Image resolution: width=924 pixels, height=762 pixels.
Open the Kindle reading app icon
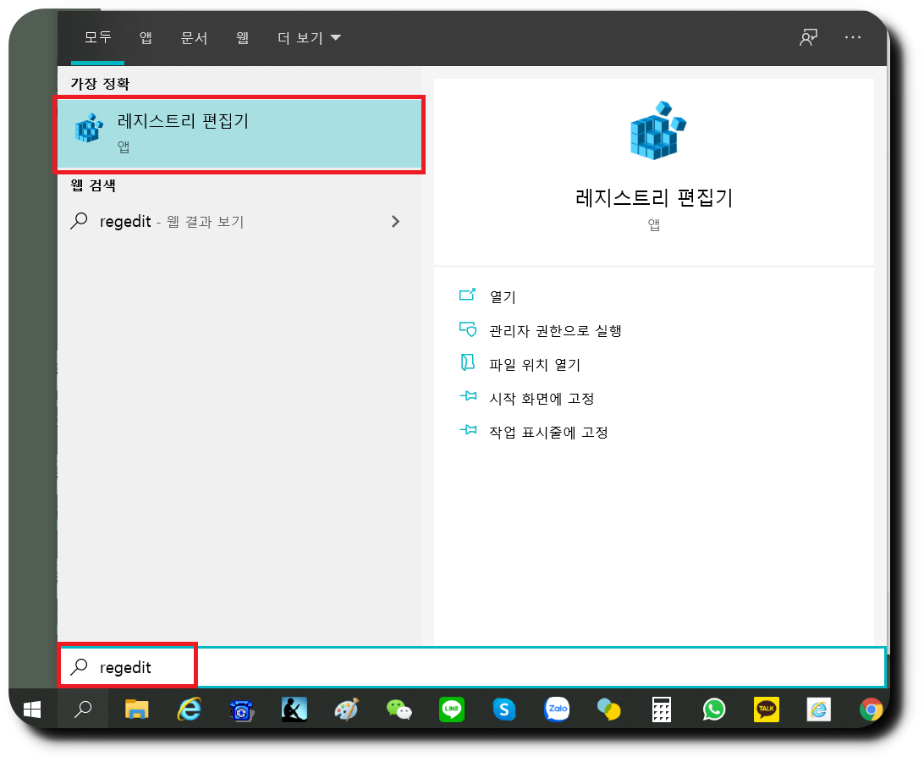pyautogui.click(x=294, y=710)
